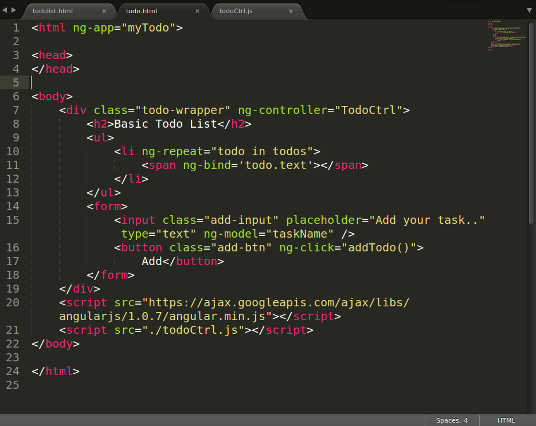This screenshot has width=536, height=426.
Task: Click the closing div tag
Action: 80,289
